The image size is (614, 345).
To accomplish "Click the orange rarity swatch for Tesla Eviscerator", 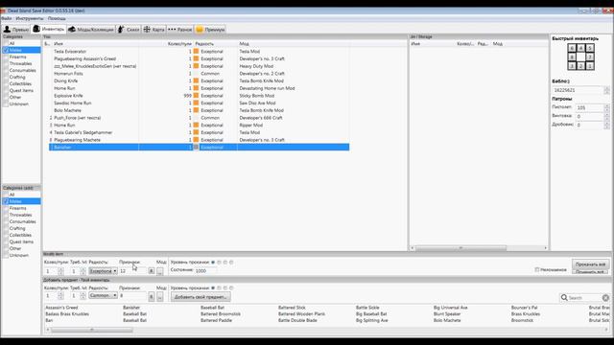I will tap(196, 51).
